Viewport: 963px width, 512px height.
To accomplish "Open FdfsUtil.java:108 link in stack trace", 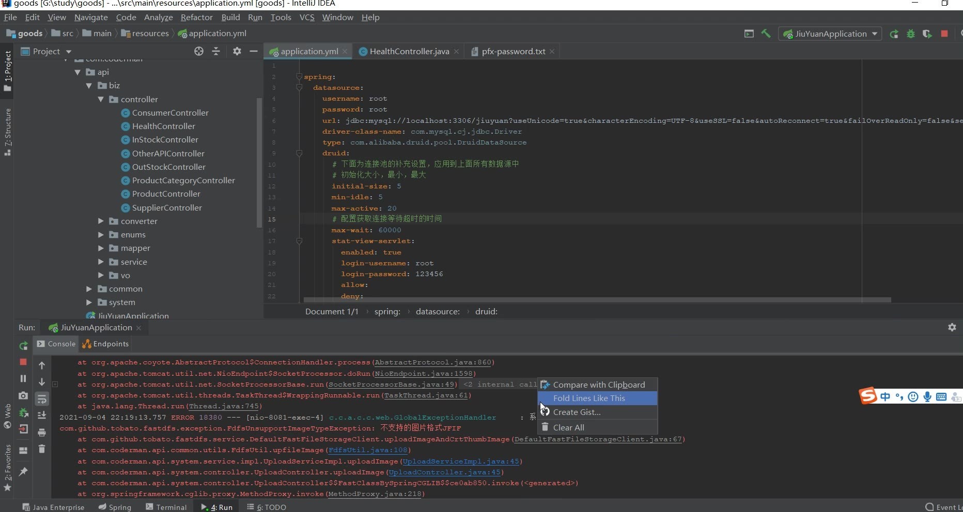I will coord(368,450).
